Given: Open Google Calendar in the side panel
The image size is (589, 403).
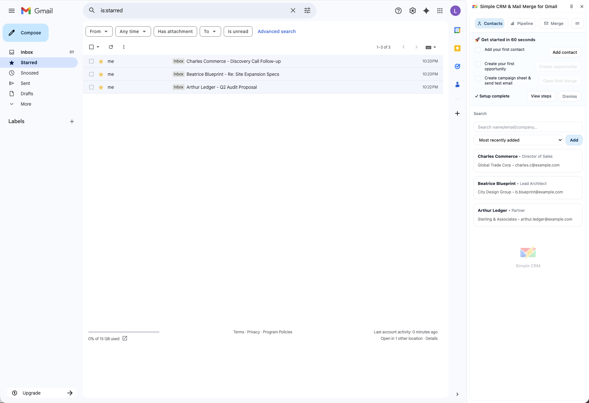Looking at the screenshot, I should click(x=457, y=30).
